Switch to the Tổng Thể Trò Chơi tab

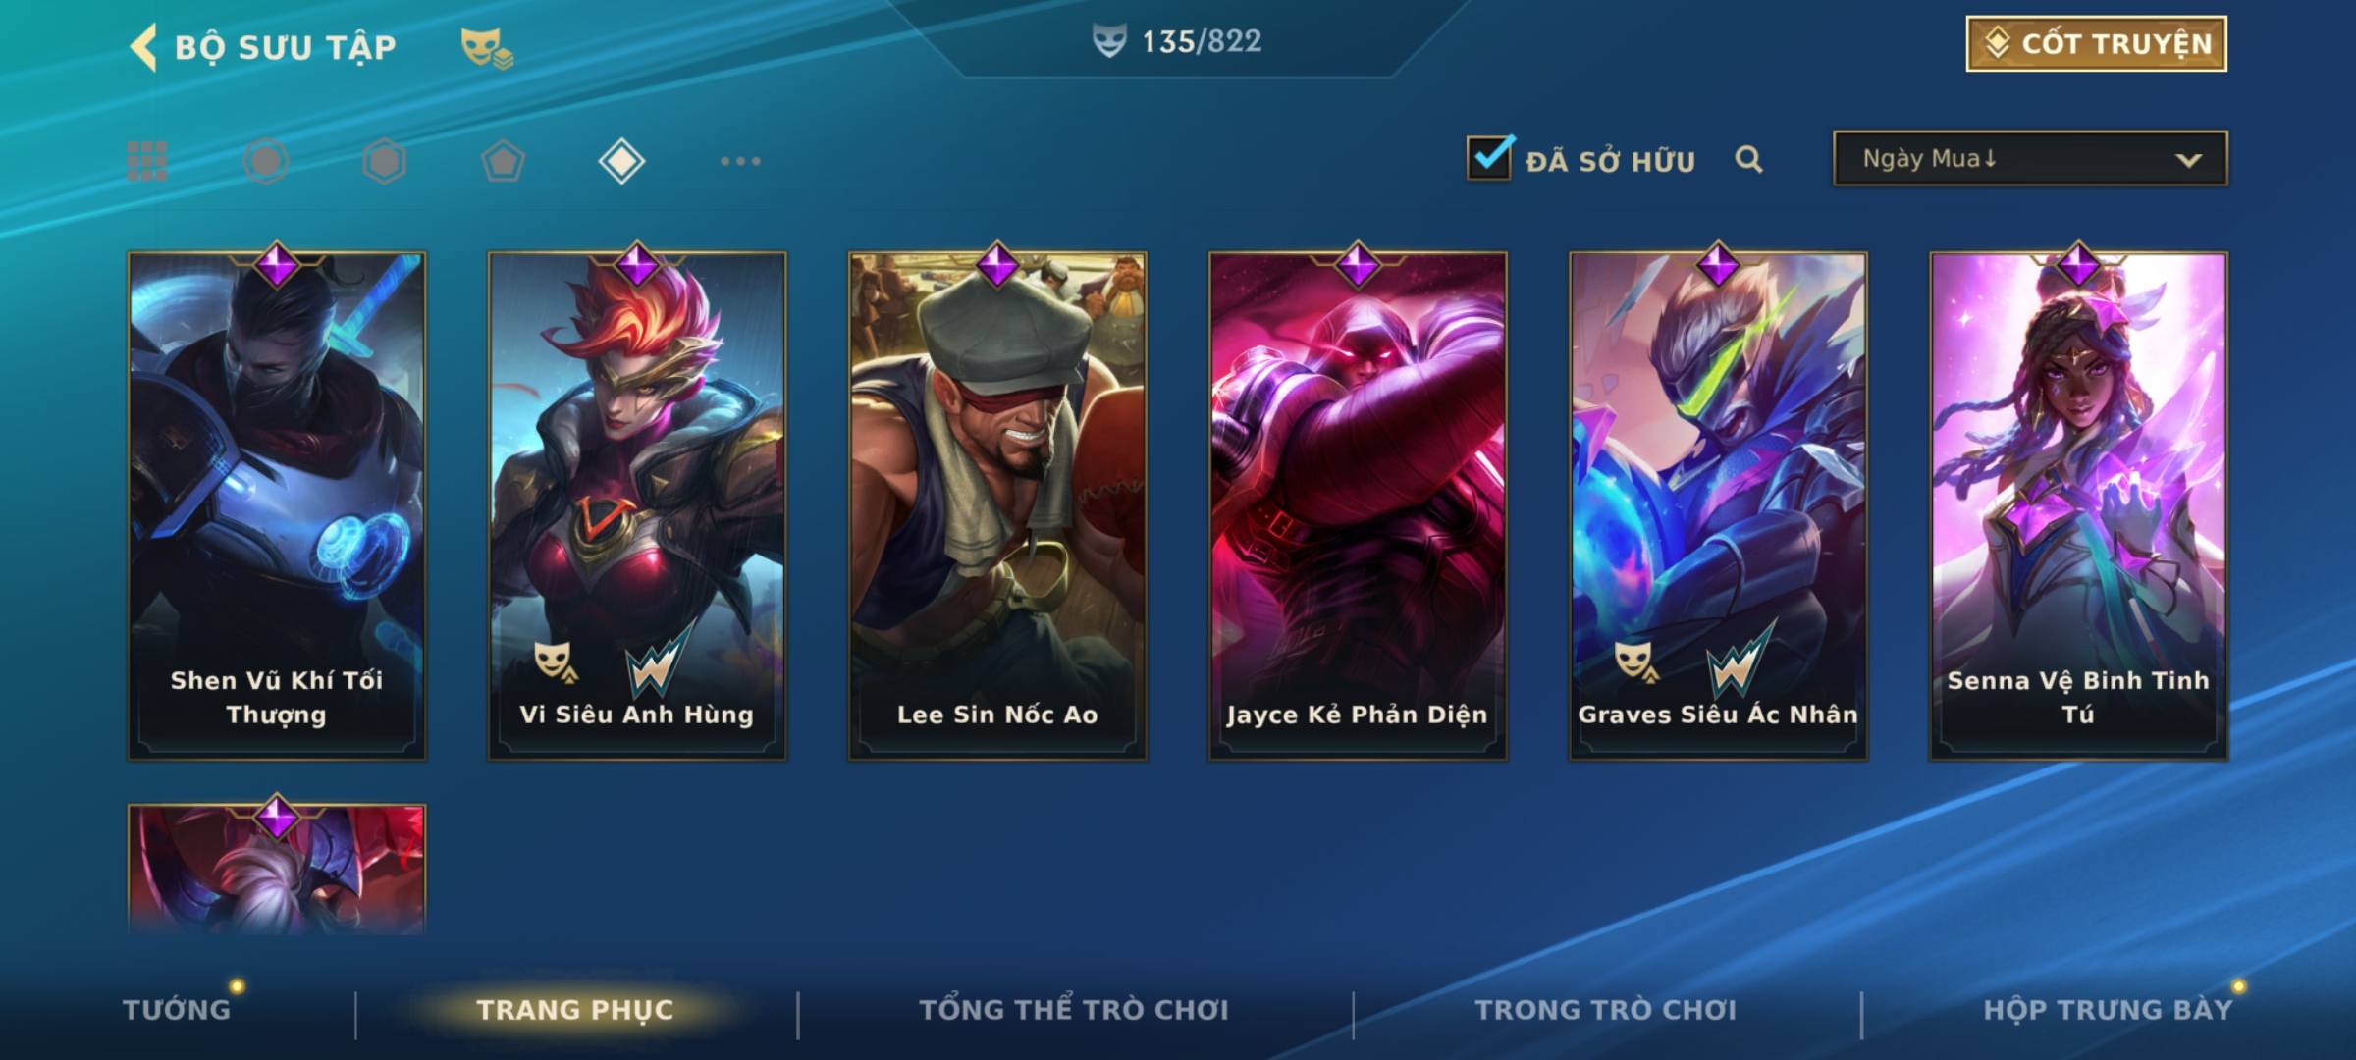coord(1074,1009)
